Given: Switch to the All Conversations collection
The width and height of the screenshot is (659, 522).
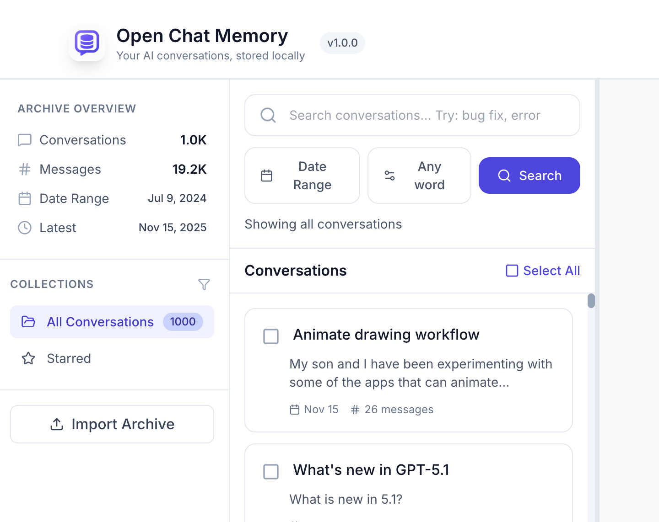Looking at the screenshot, I should pyautogui.click(x=100, y=322).
